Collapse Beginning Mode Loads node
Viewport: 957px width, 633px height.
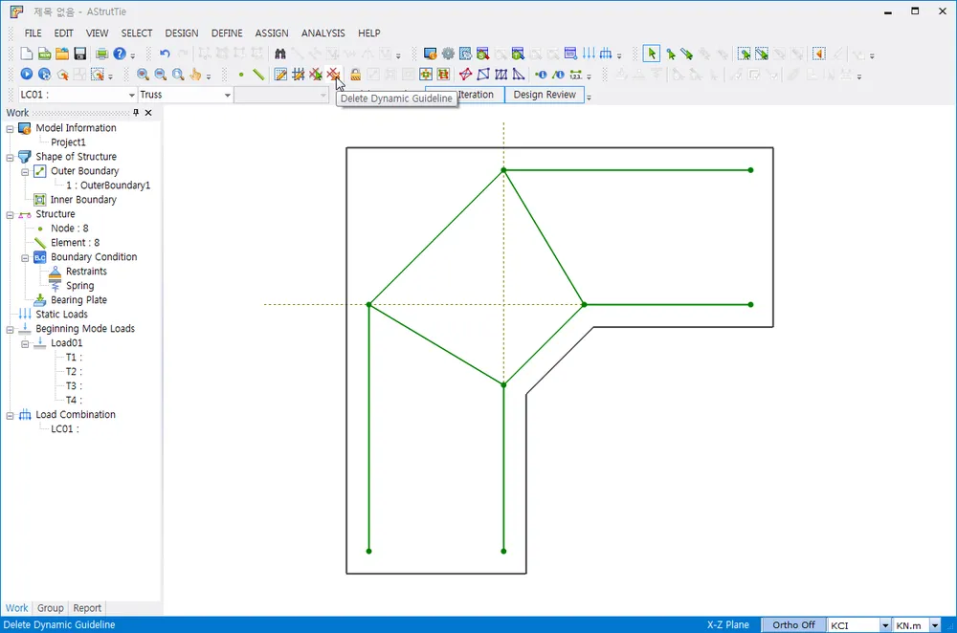[10, 329]
